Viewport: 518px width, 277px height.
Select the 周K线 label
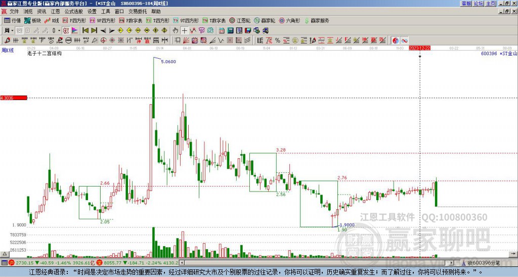(x=7, y=50)
